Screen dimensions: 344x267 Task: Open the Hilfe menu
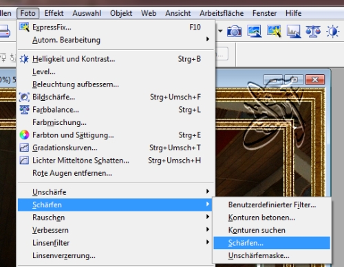coord(293,13)
